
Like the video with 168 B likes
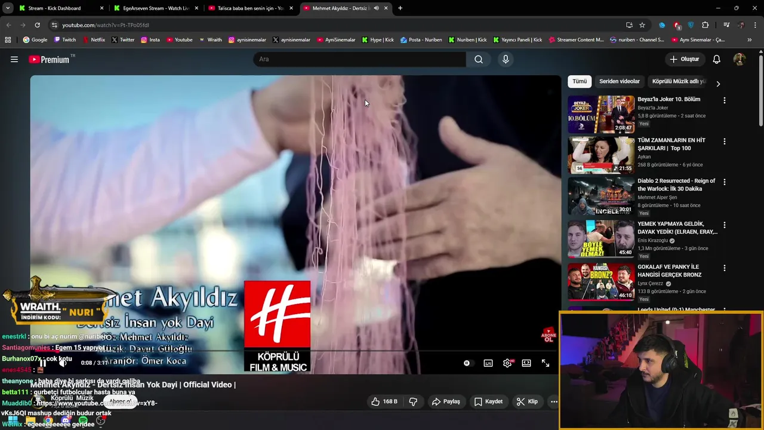tap(384, 401)
